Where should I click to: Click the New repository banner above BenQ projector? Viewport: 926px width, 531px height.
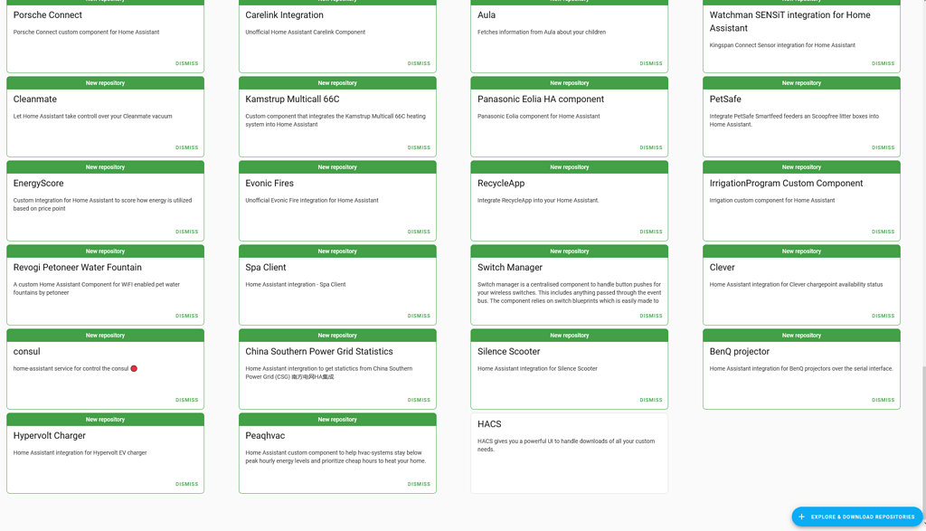pos(801,336)
